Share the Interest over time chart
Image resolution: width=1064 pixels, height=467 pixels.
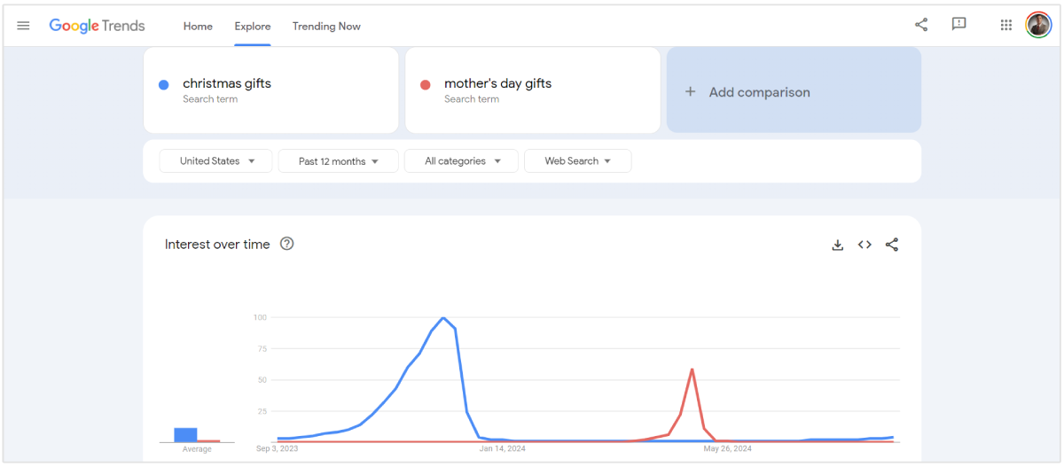[x=892, y=245]
